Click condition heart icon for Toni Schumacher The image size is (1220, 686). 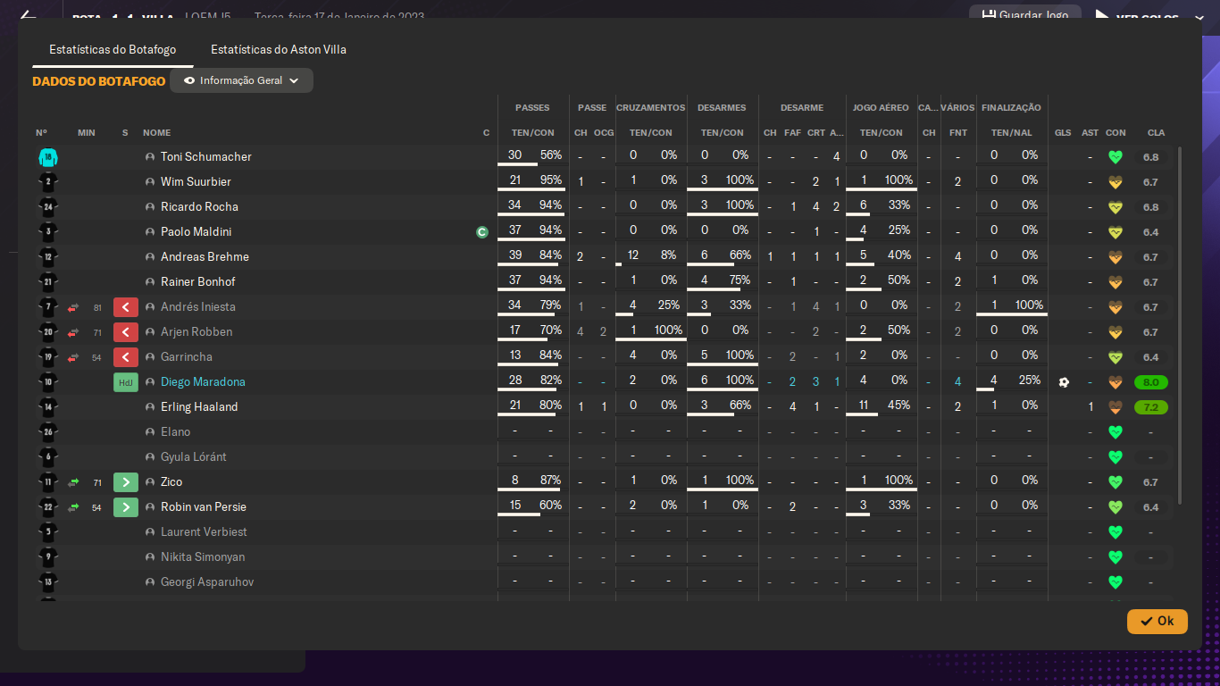(x=1115, y=157)
